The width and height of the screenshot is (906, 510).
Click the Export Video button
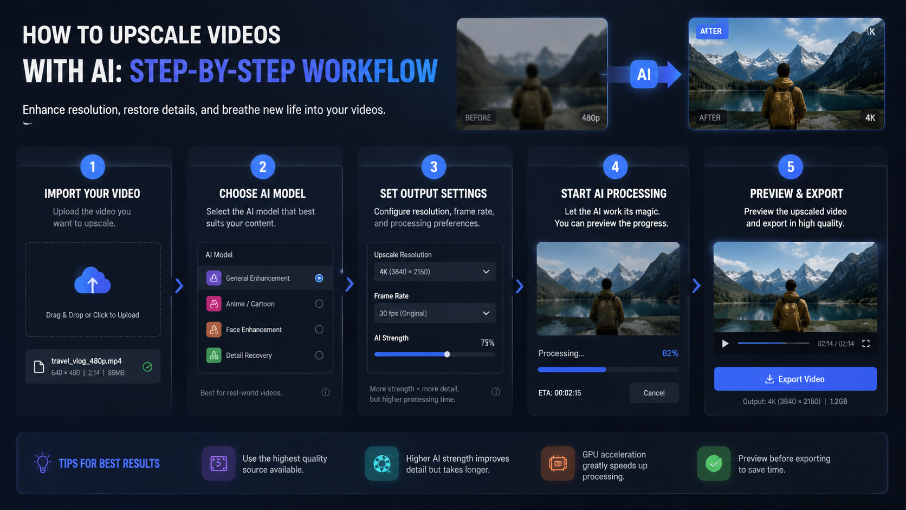795,379
